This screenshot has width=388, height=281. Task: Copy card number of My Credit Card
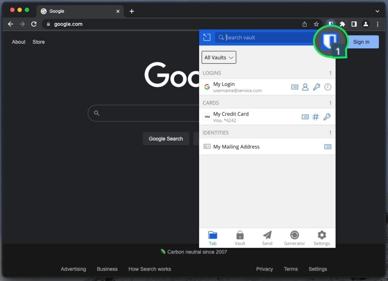tap(316, 117)
